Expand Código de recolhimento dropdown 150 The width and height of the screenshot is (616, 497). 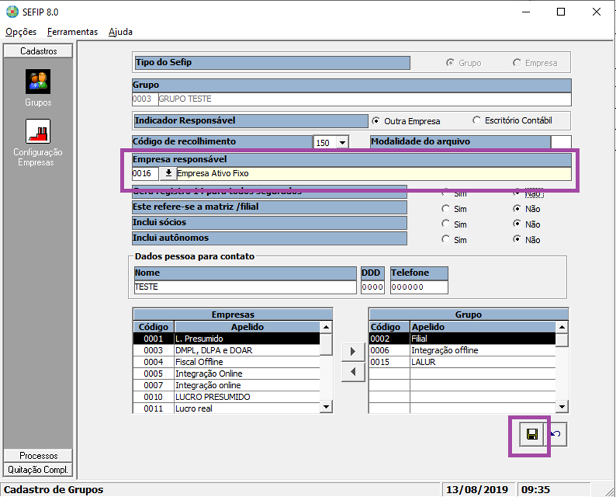pos(342,143)
